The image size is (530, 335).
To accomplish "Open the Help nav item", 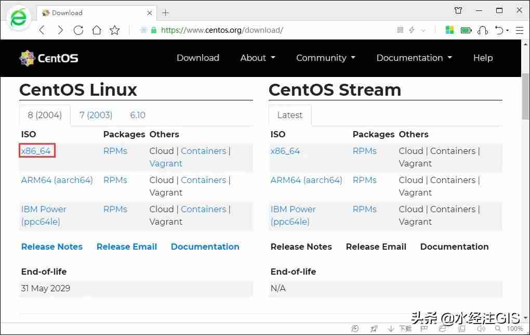I will pos(483,58).
